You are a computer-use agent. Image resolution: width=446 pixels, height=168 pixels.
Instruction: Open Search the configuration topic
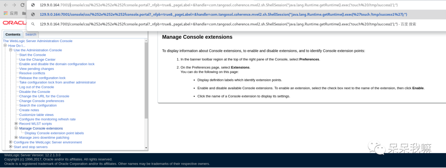(x=38, y=105)
